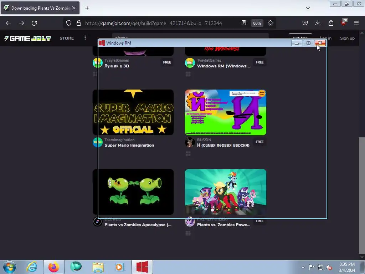Click Windows platform icon under Plants vs. Zombies Powe...
The image size is (365, 274).
(x=188, y=233)
